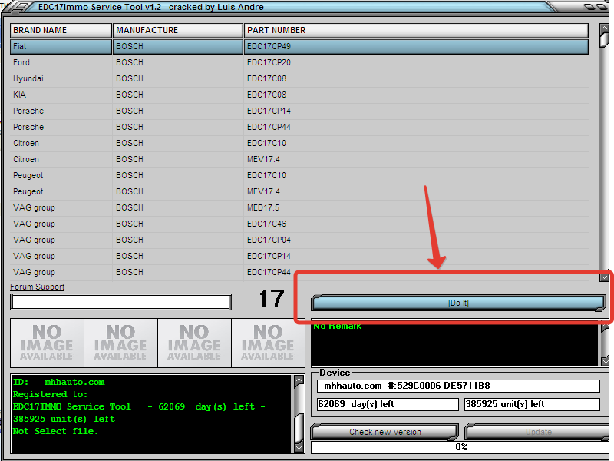Screen dimensions: 614x461
Task: Click the BOSCH cell in the Ford row
Action: click(x=178, y=62)
